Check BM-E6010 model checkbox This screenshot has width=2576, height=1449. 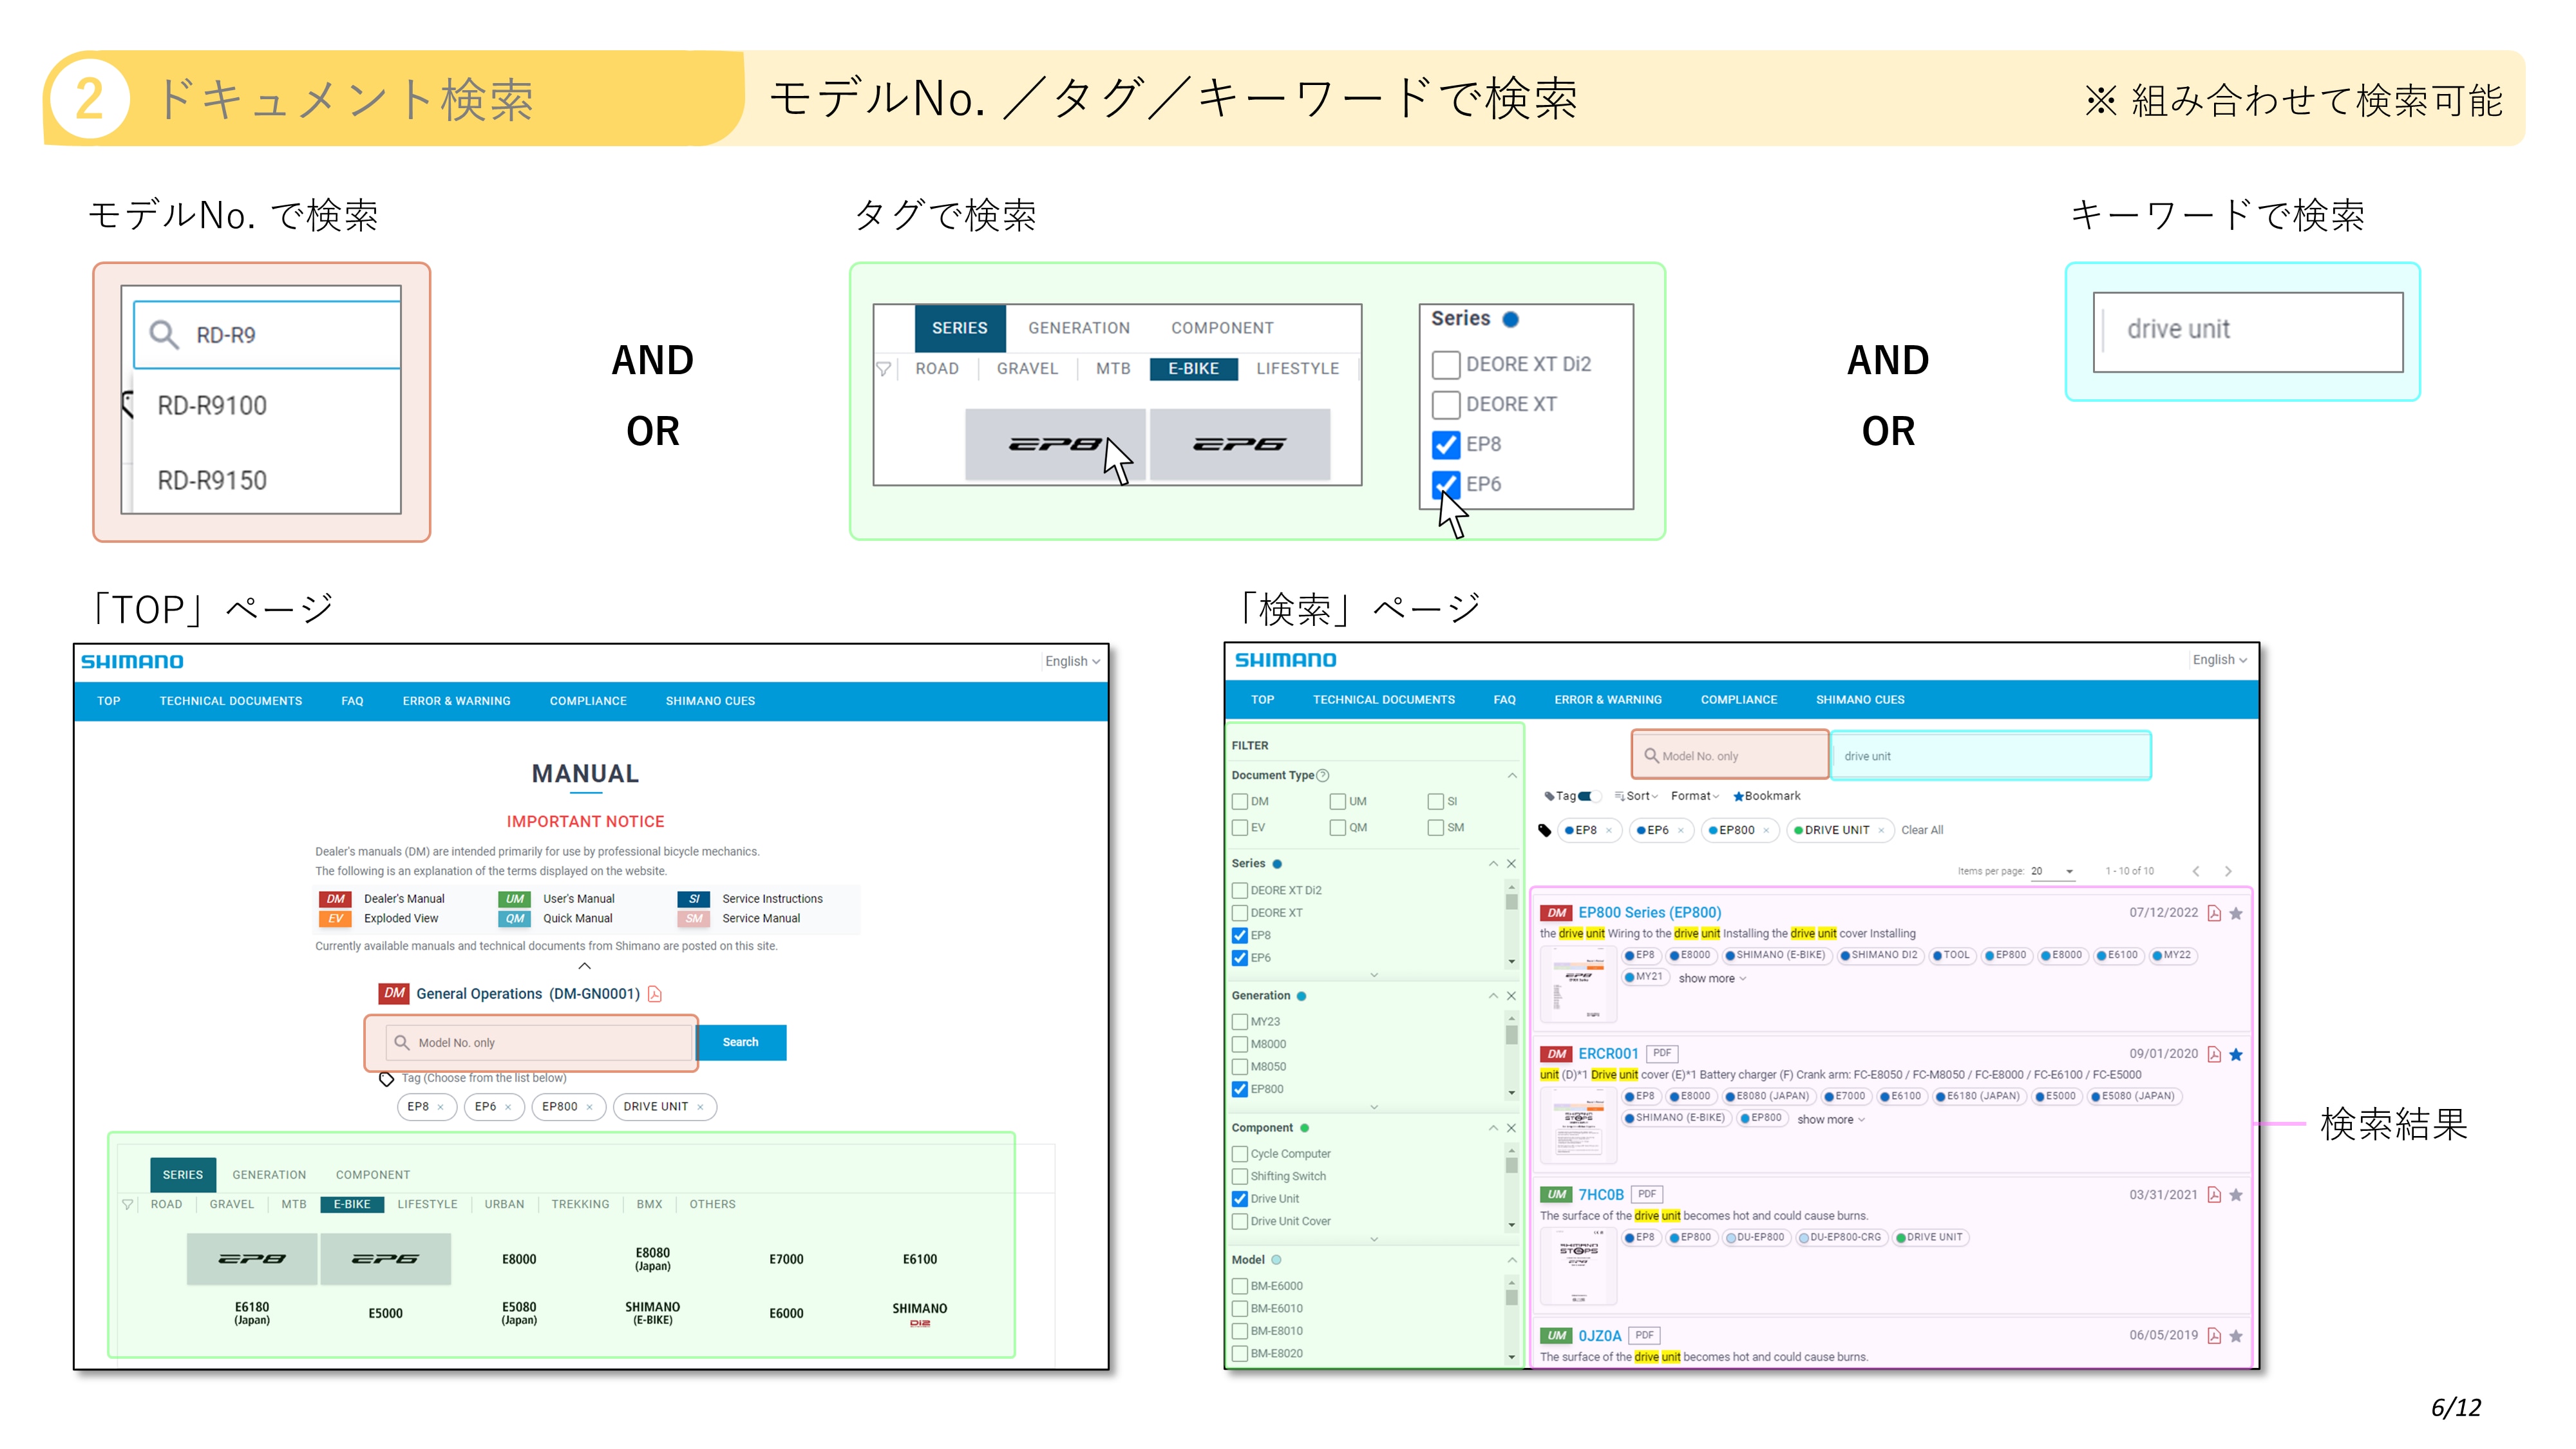[1240, 1308]
